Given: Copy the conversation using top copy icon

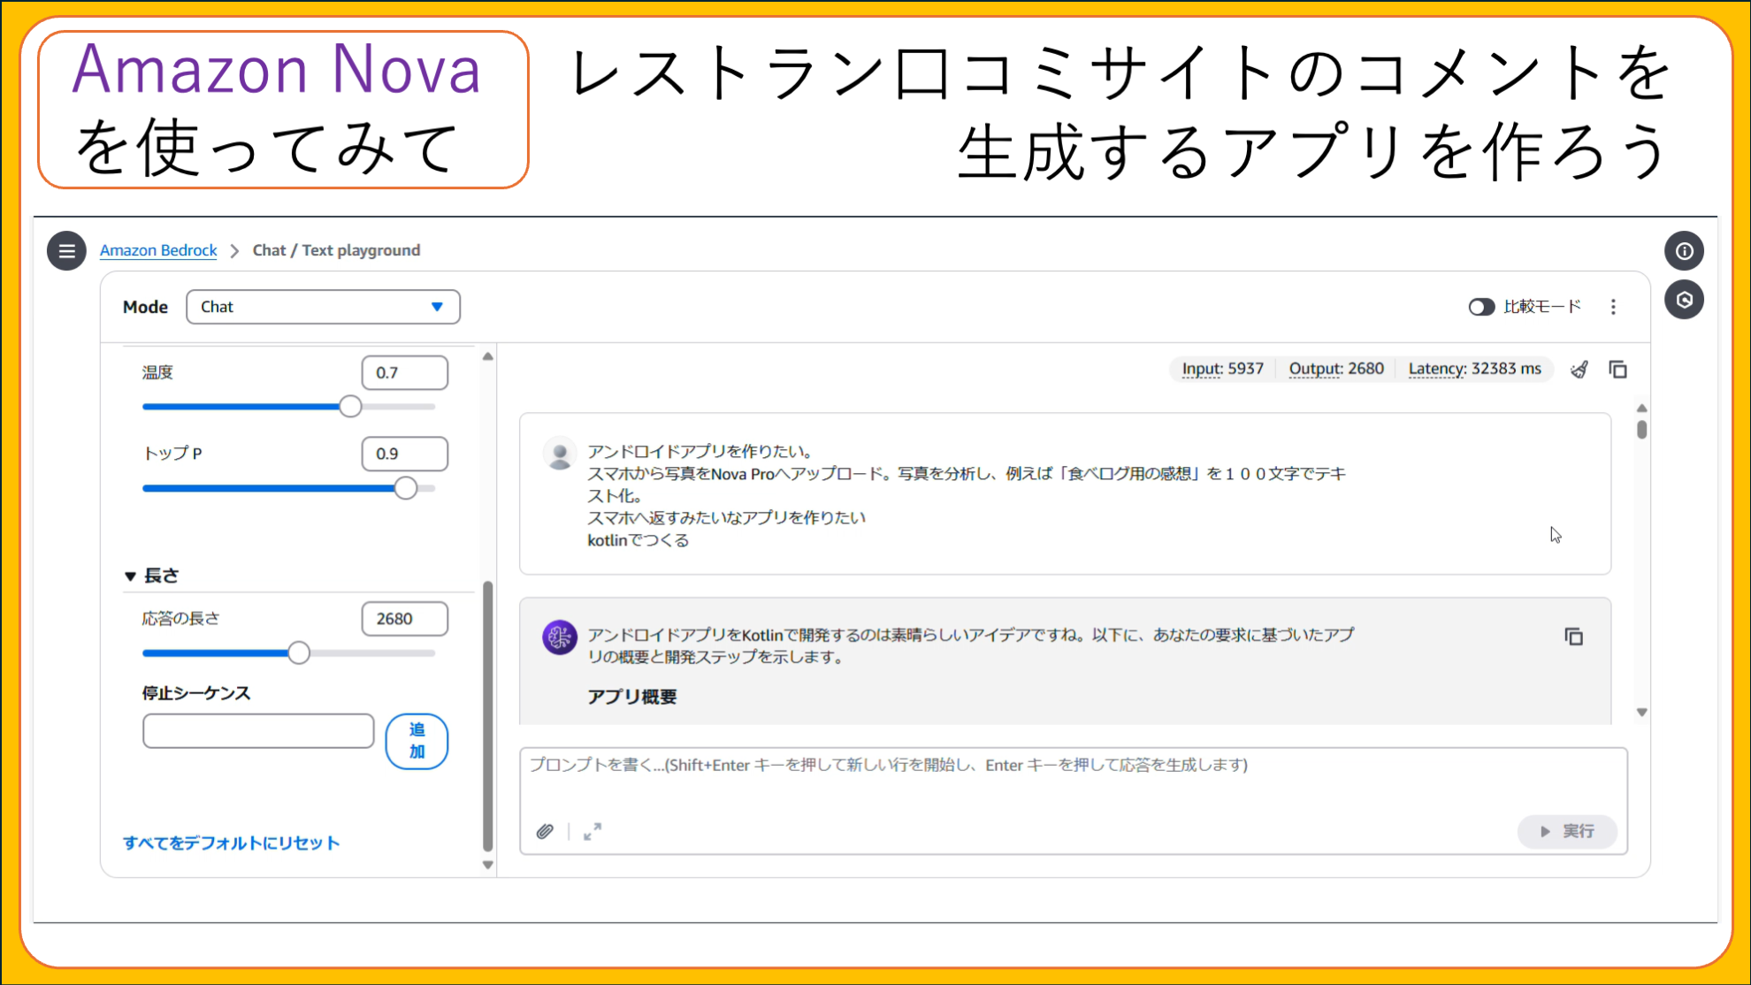Looking at the screenshot, I should 1617,370.
